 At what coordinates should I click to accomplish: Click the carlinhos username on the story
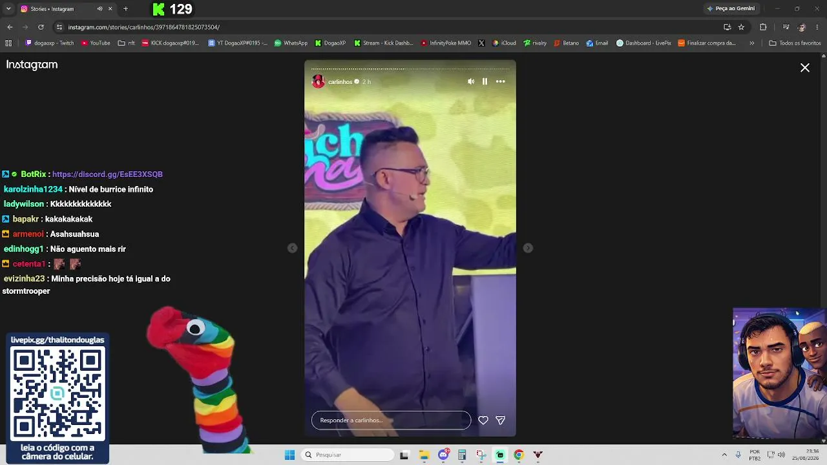[340, 82]
